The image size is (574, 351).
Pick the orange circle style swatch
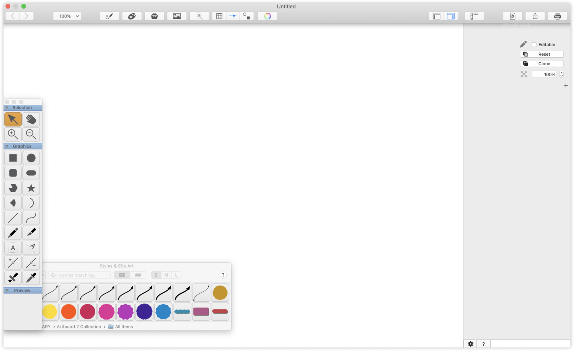[69, 312]
